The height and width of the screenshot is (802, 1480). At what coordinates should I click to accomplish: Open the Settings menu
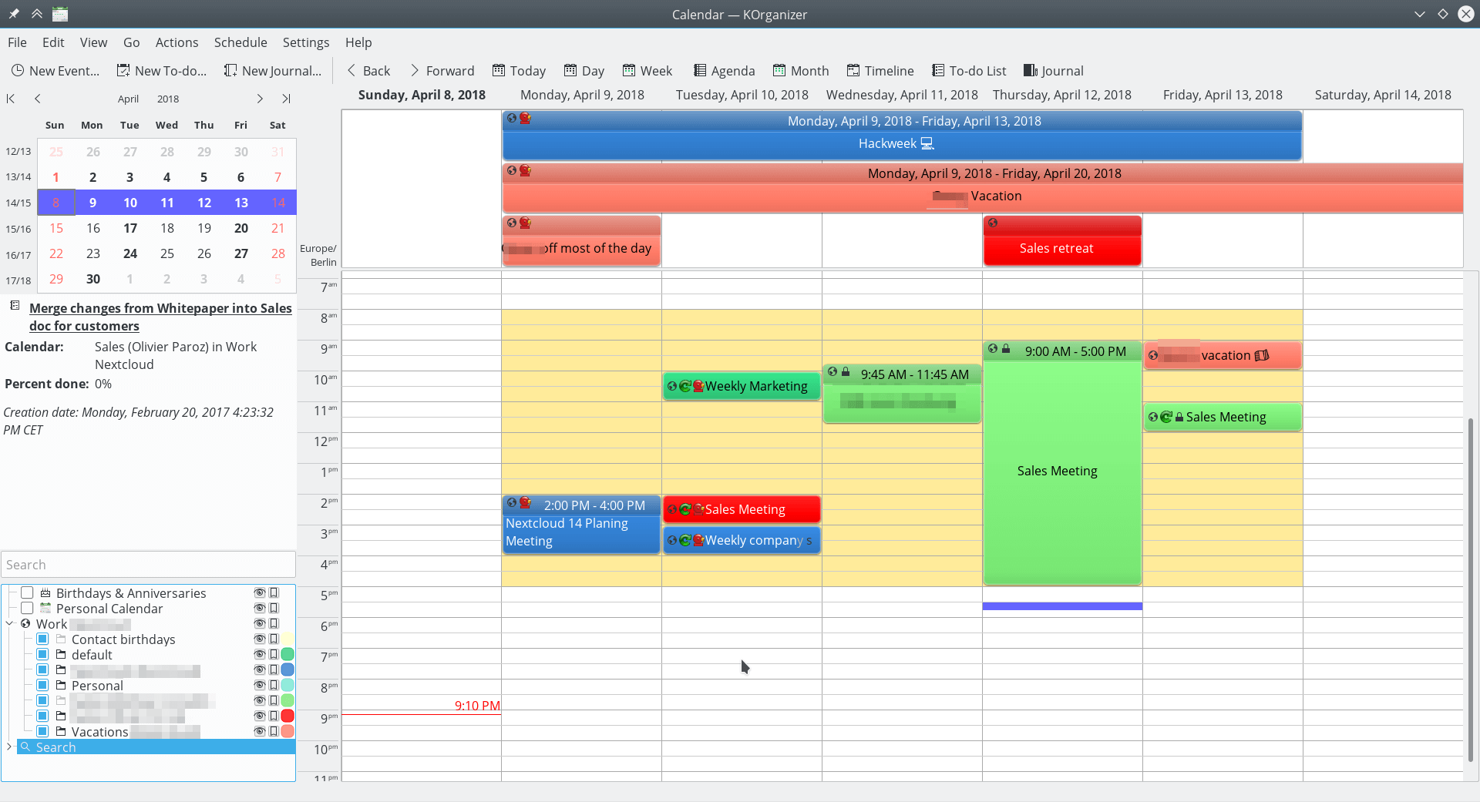(x=305, y=42)
